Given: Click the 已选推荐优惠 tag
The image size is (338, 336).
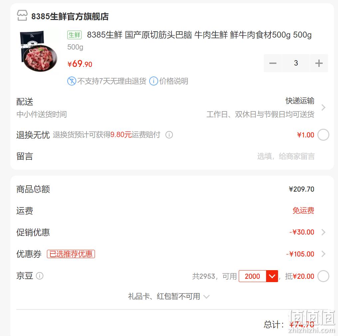Looking at the screenshot, I should (x=71, y=254).
